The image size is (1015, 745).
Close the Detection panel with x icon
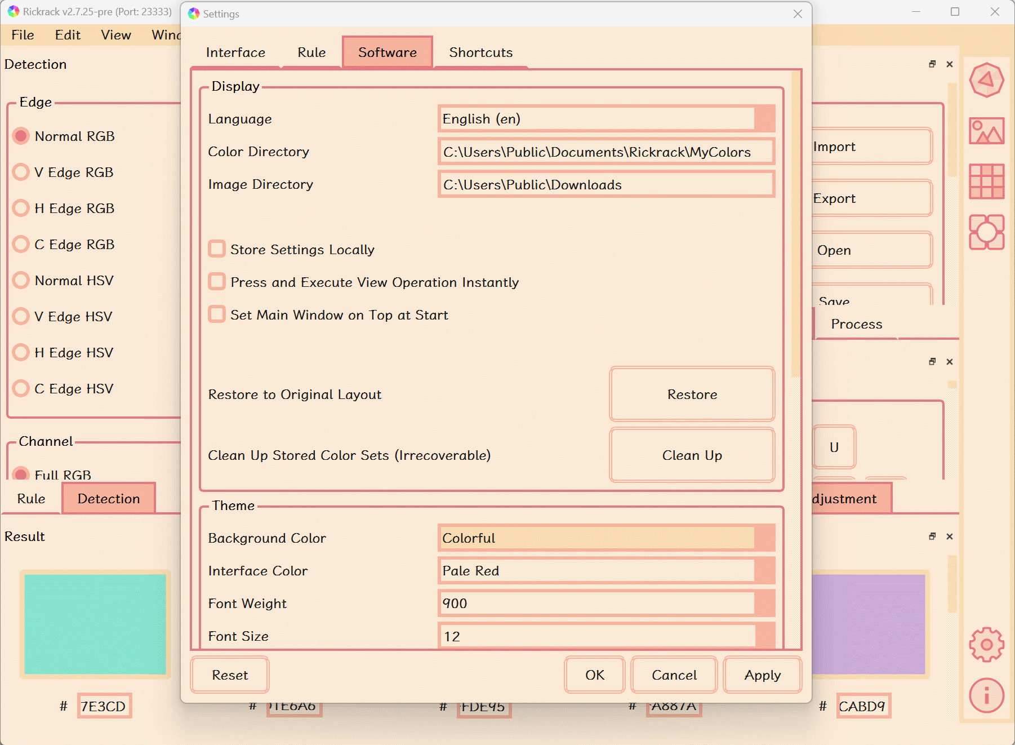950,64
